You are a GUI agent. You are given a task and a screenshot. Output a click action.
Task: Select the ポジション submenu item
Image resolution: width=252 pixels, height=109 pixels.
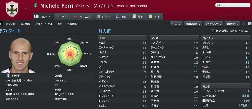11,24
